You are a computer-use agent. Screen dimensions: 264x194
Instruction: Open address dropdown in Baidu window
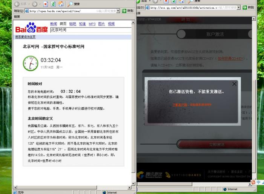[118, 11]
